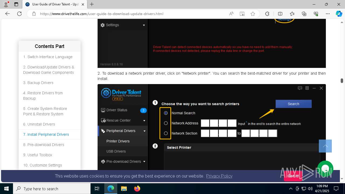Viewport: 345px width, 194px height.
Task: Go to Restore Drivers from Backup
Action: point(43,96)
